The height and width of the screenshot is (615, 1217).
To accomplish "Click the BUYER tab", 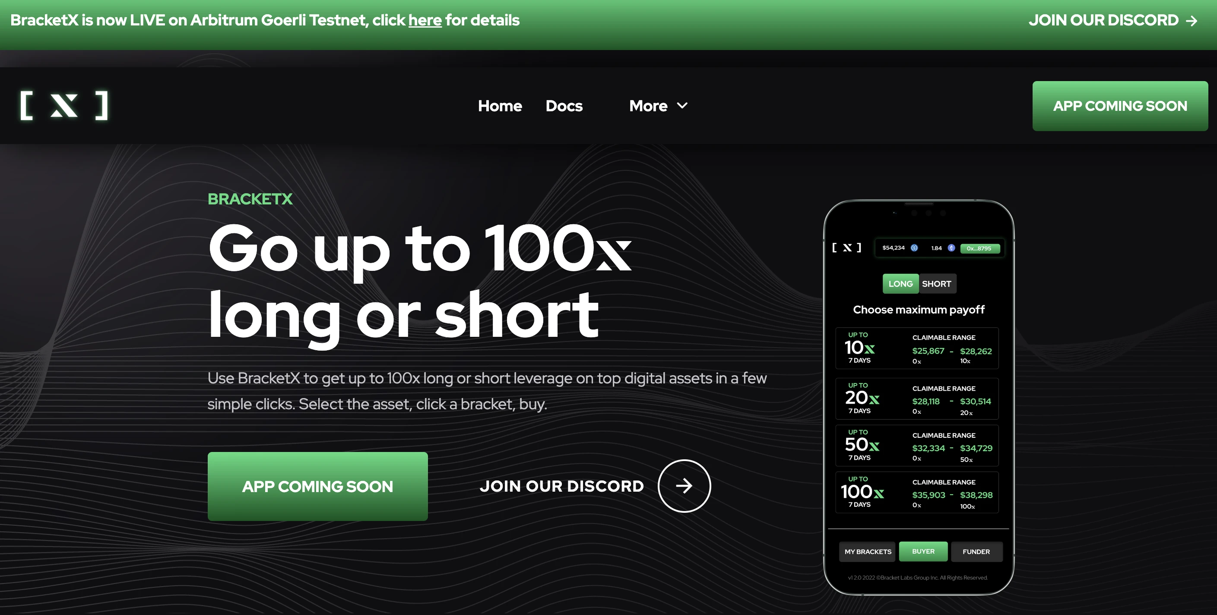I will pyautogui.click(x=924, y=550).
